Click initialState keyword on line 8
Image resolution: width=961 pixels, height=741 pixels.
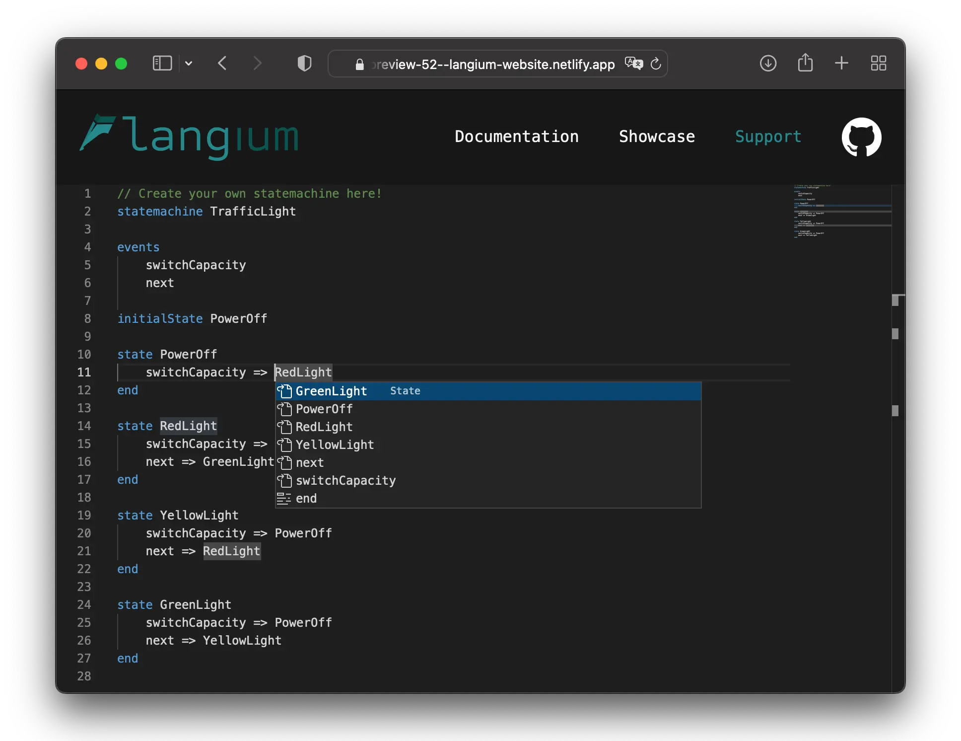click(160, 319)
